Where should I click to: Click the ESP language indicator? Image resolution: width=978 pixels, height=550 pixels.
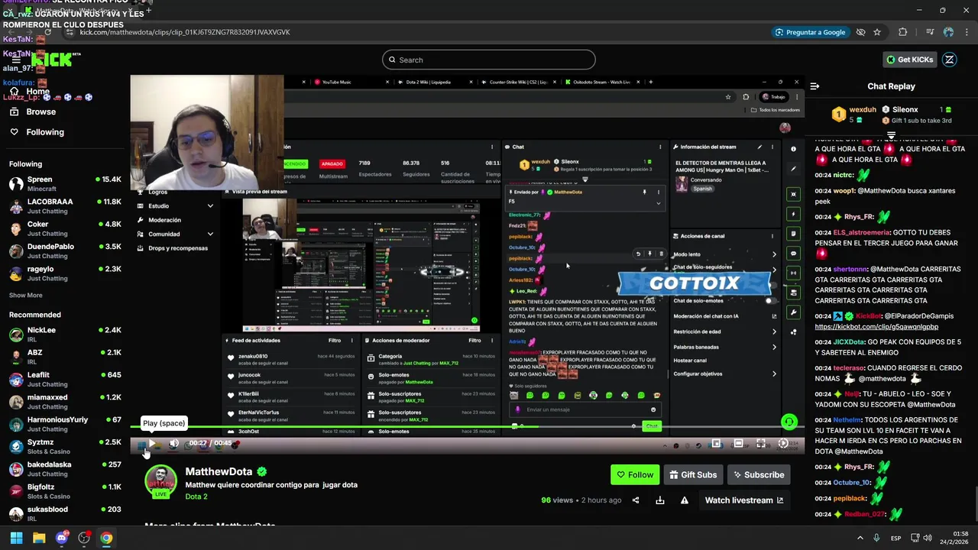pos(895,538)
